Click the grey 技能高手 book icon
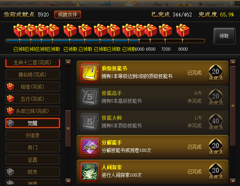Screen dimensions: 240x186 (90, 97)
